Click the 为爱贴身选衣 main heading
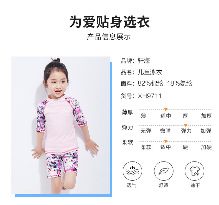 click(109, 22)
